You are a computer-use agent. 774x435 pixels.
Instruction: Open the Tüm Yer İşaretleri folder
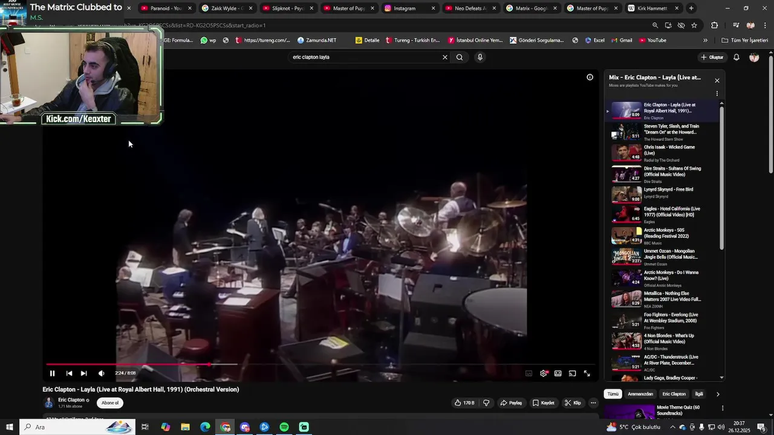pyautogui.click(x=745, y=40)
